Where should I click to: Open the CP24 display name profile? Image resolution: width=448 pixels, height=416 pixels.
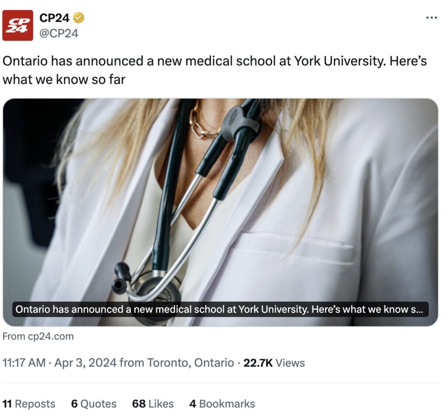point(54,18)
